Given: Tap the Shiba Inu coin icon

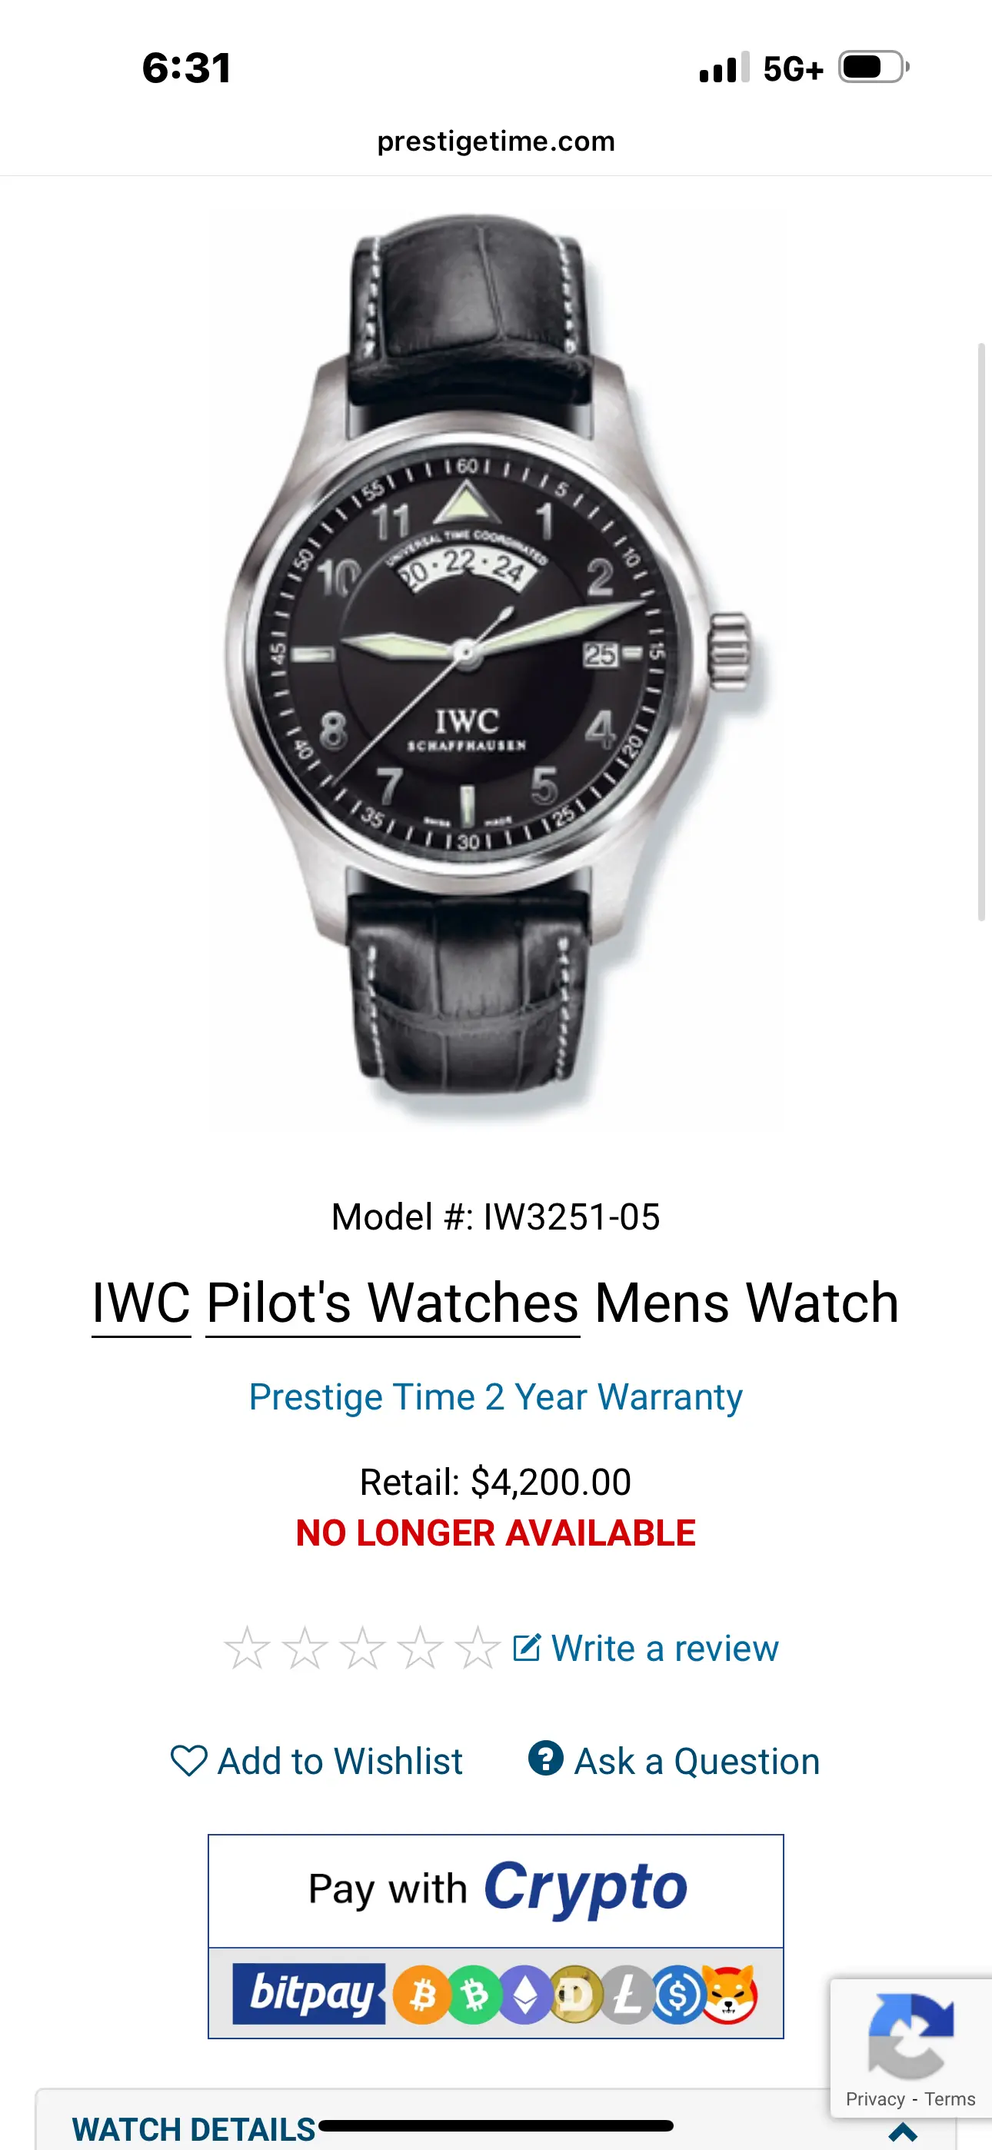Looking at the screenshot, I should pyautogui.click(x=730, y=1995).
